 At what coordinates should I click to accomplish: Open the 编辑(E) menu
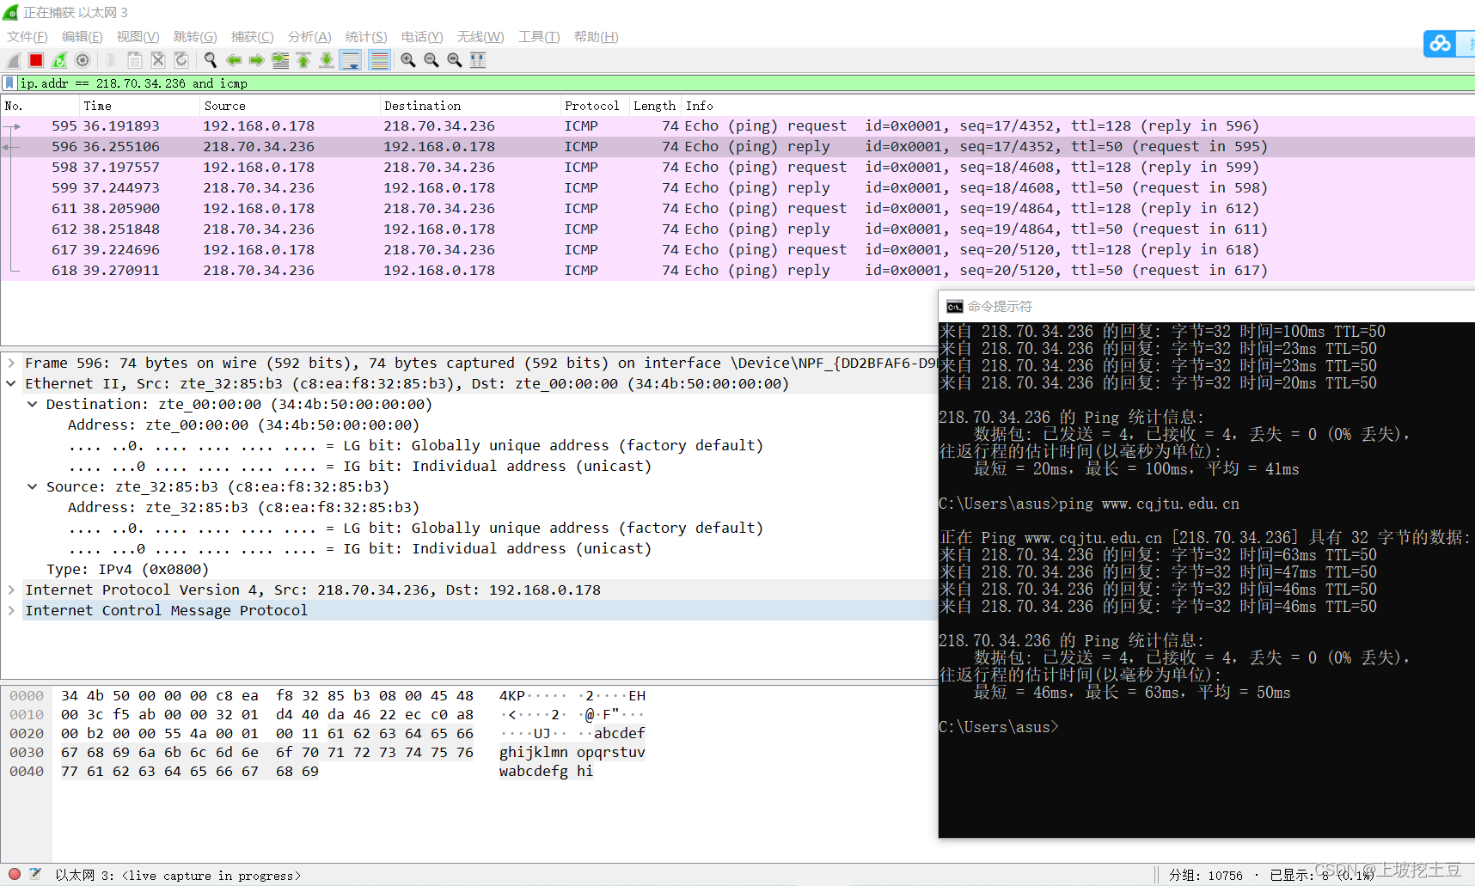(x=83, y=37)
